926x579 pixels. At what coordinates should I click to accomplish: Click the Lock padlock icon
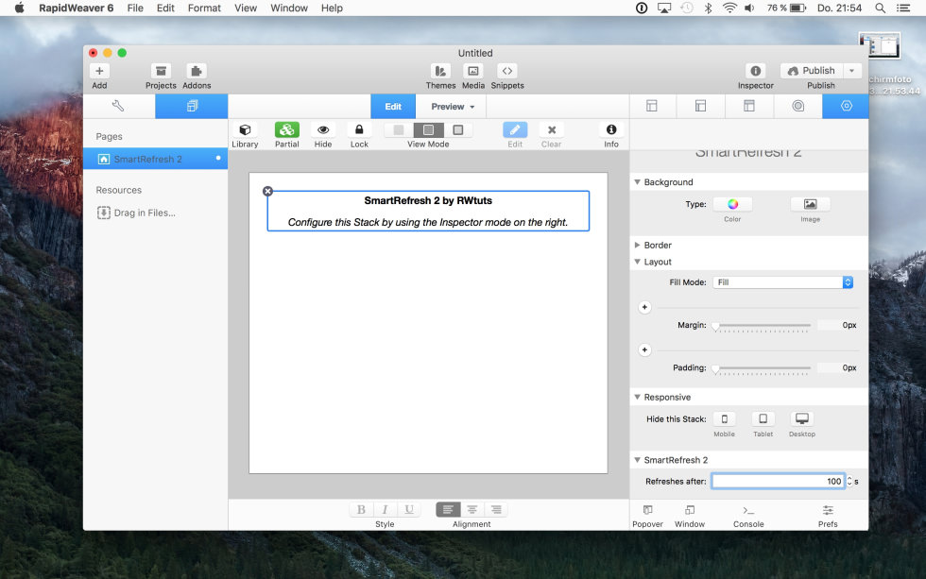[x=359, y=129]
